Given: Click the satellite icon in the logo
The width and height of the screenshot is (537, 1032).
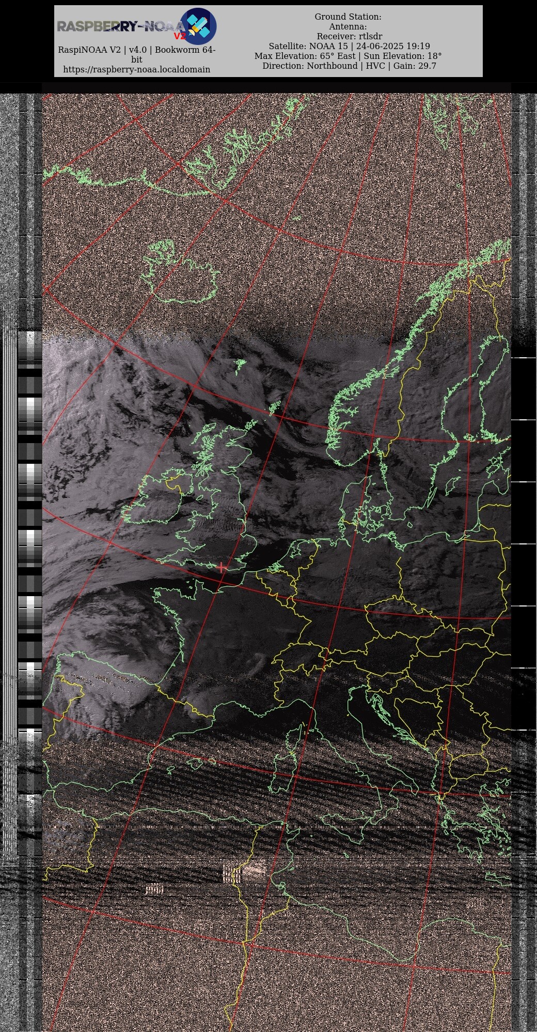Looking at the screenshot, I should tap(198, 26).
